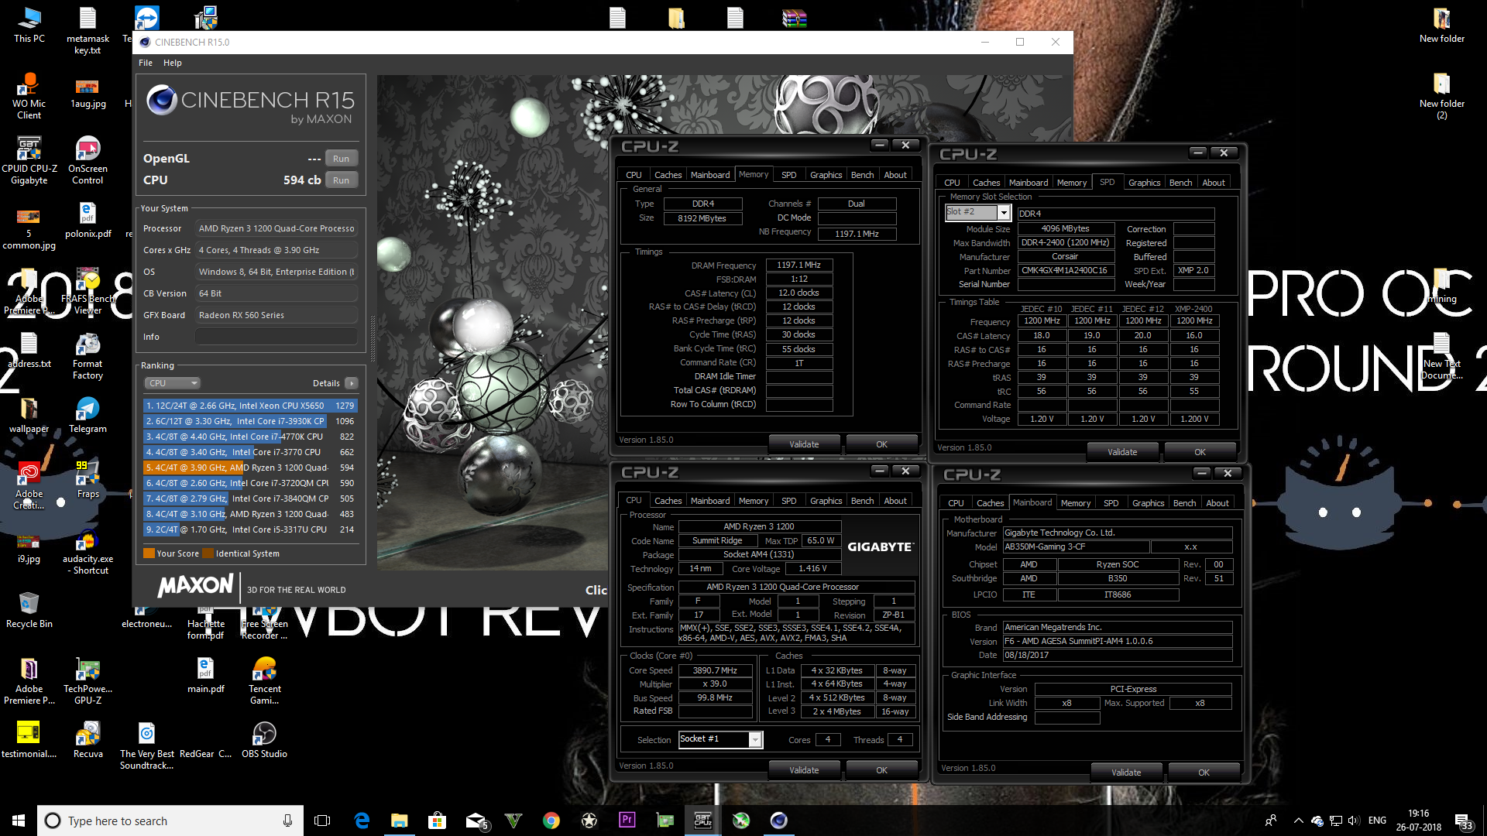Open the Recycle Bin desktop icon
The width and height of the screenshot is (1487, 836).
pos(29,611)
